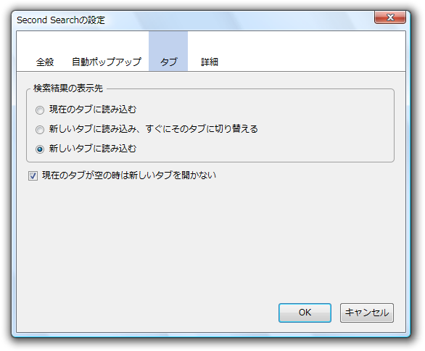Click the 現在のタブに読み込む label text

[93, 110]
